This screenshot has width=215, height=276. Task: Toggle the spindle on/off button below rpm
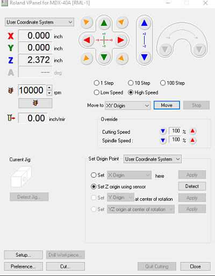coord(35,103)
